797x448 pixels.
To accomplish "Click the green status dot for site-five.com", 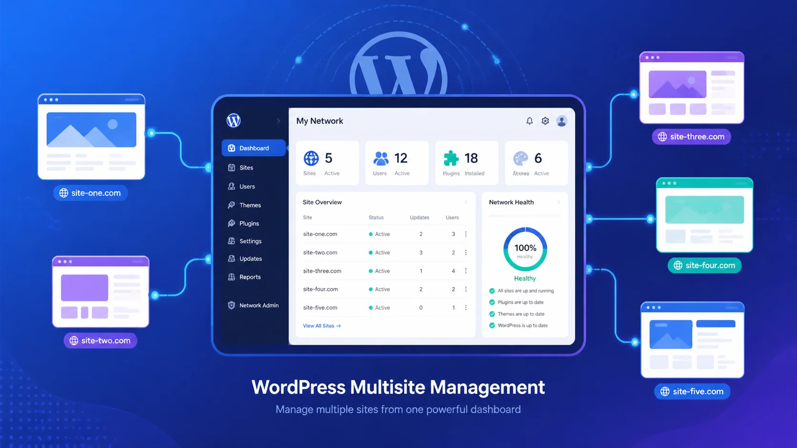I will pos(370,308).
